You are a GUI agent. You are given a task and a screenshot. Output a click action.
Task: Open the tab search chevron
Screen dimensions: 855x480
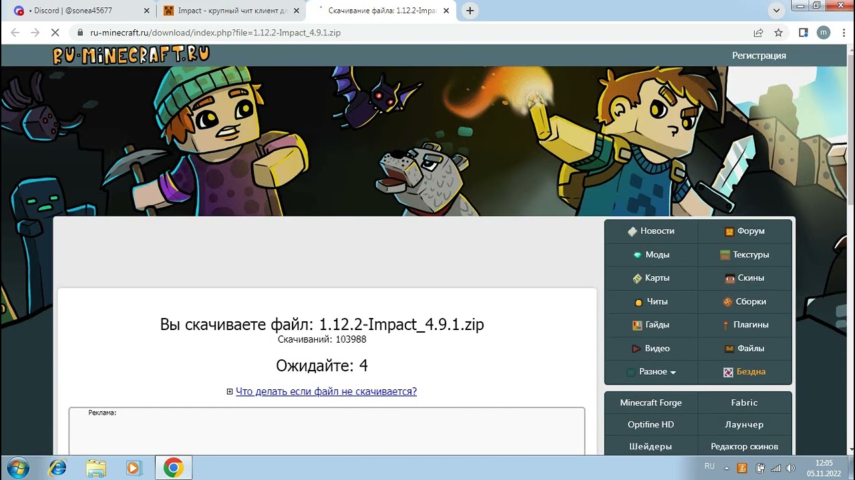[x=776, y=11]
